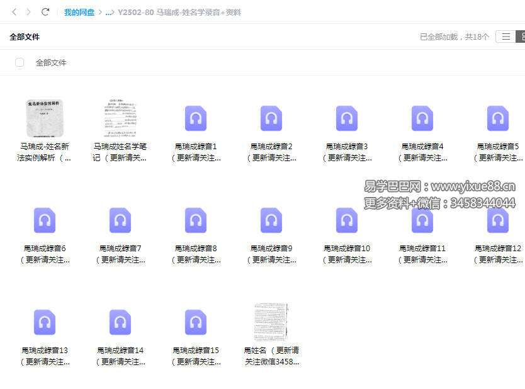The height and width of the screenshot is (389, 525).
Task: Play recording 馬瑞成録音8
Action: pyautogui.click(x=195, y=220)
